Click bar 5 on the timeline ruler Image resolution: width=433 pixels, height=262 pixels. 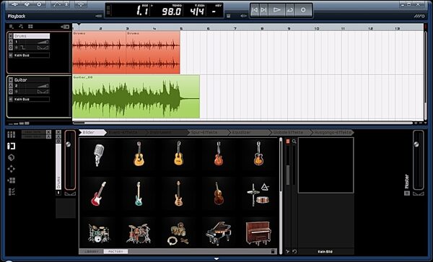181,28
